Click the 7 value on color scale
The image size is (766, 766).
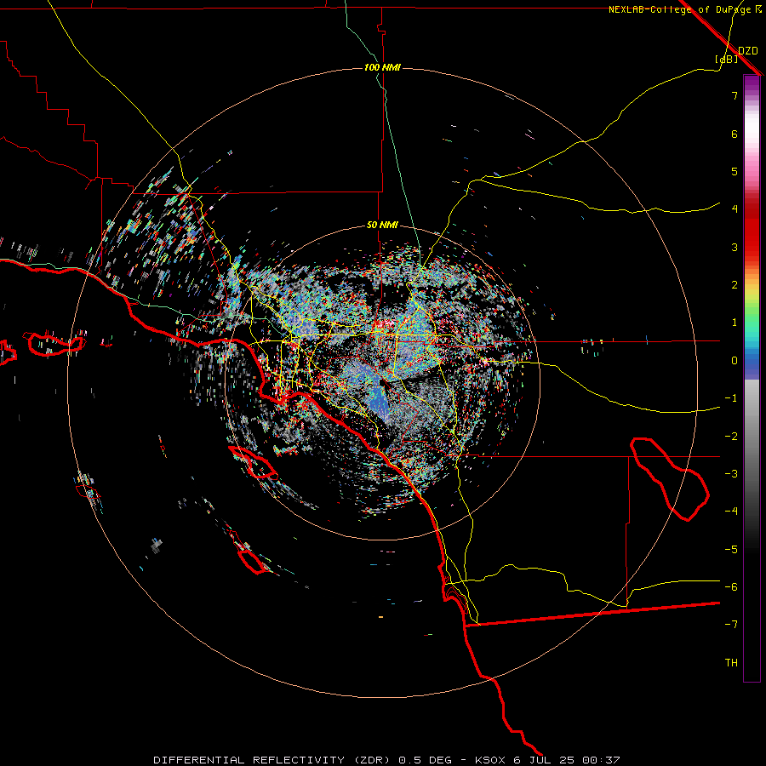(x=735, y=95)
